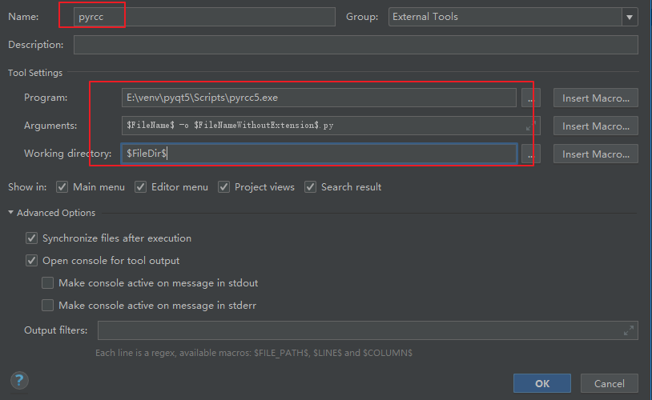Expand the Output filters field icon

click(x=629, y=330)
